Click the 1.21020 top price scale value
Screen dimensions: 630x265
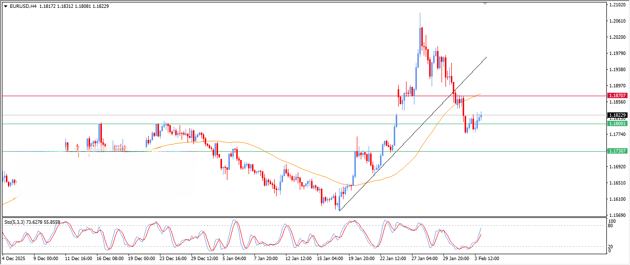617,5
